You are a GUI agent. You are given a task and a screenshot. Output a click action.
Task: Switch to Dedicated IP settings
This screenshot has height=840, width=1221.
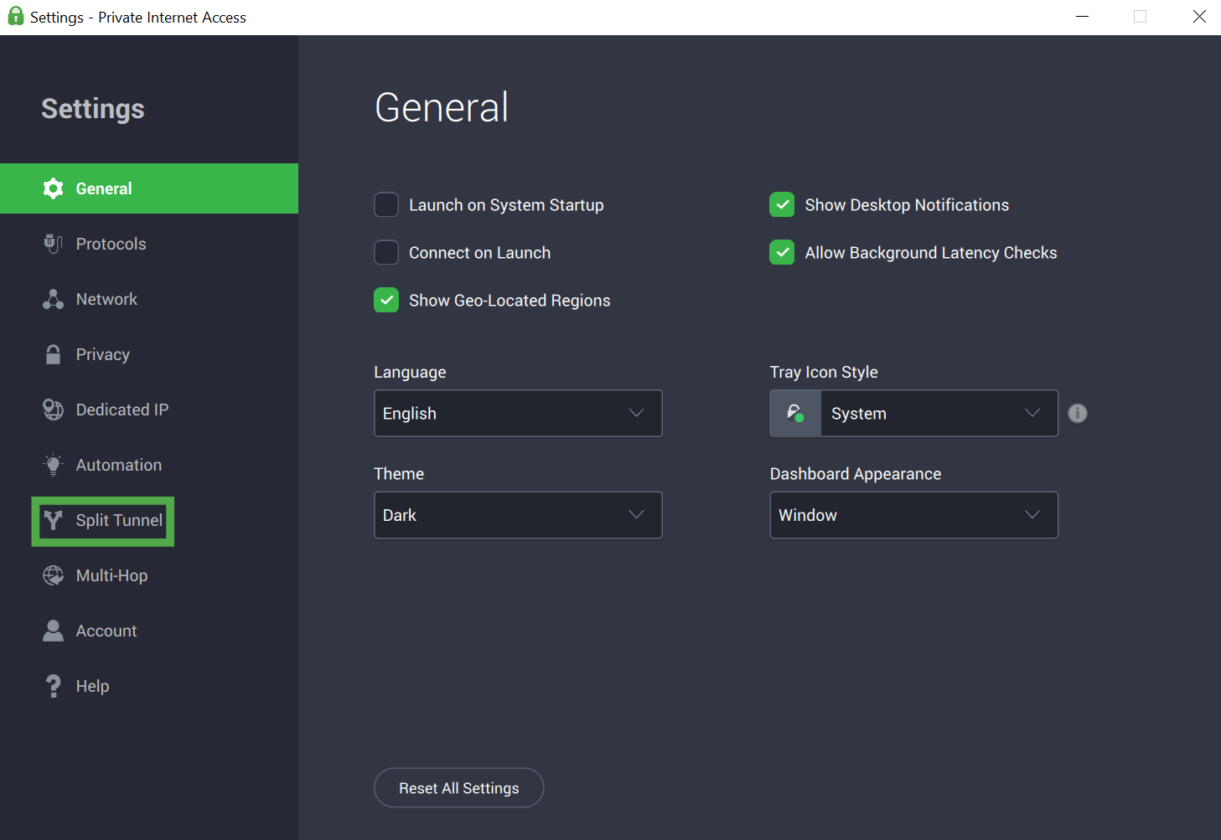[x=149, y=410]
